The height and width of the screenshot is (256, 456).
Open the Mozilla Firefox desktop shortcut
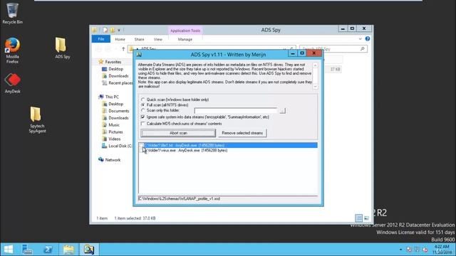click(12, 50)
